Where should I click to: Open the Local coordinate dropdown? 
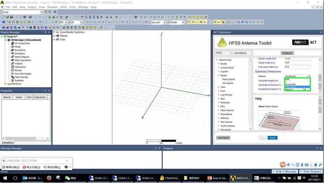(41, 12)
